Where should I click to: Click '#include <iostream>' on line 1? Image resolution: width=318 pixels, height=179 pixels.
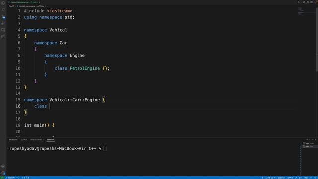[48, 11]
